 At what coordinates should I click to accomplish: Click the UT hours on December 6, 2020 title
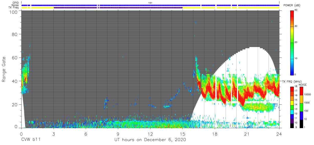[150, 140]
